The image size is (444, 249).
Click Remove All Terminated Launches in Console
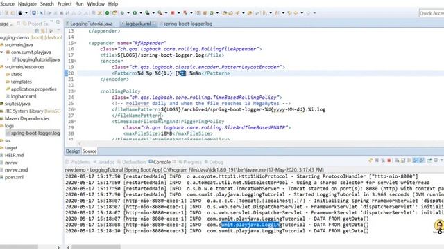click(383, 160)
